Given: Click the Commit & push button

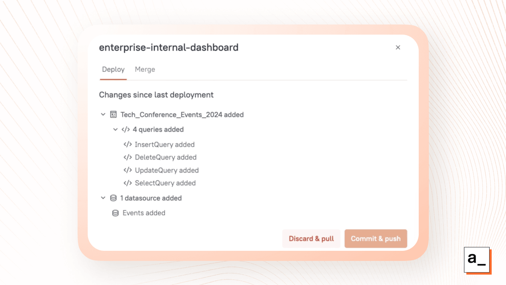Looking at the screenshot, I should [x=376, y=239].
